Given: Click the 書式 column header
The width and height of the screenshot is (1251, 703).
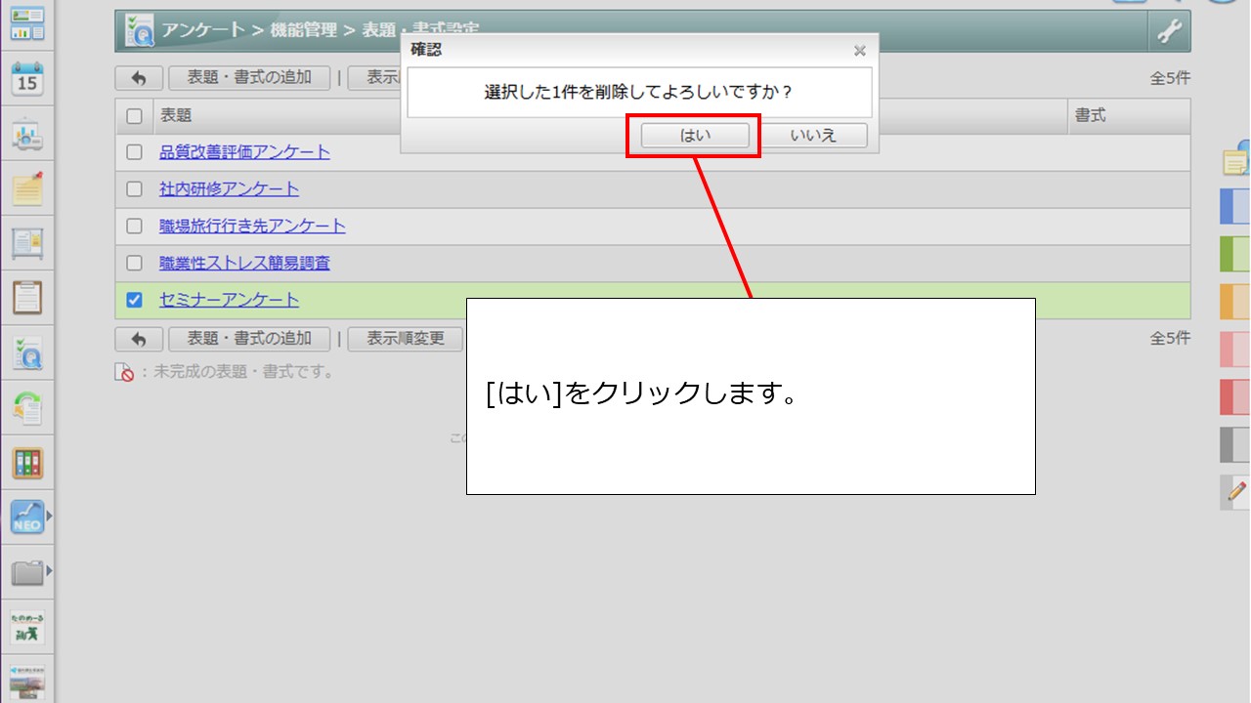Looking at the screenshot, I should click(1090, 116).
